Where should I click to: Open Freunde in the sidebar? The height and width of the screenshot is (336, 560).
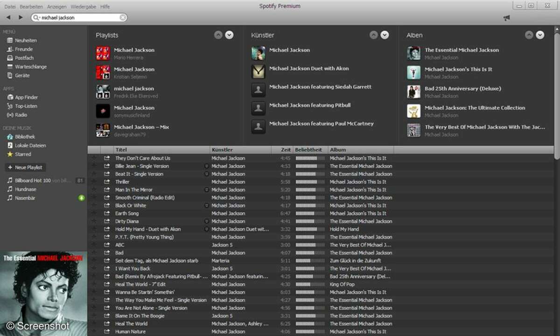click(x=24, y=49)
